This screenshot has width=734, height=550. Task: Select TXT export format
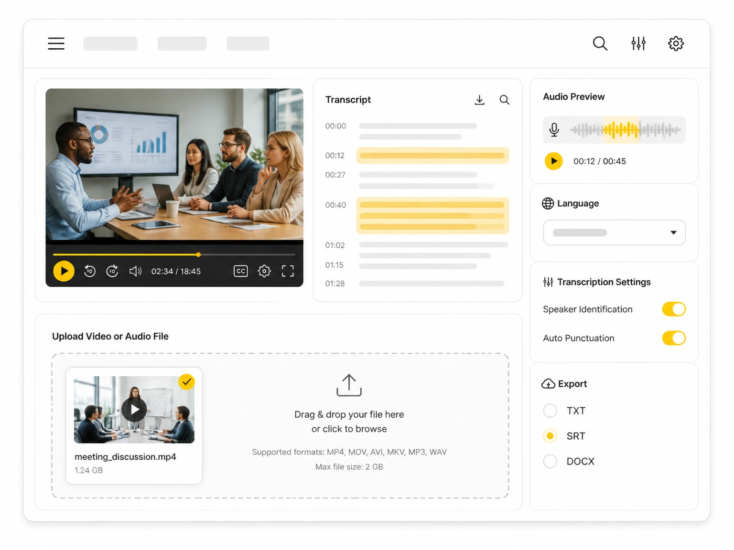coord(550,411)
